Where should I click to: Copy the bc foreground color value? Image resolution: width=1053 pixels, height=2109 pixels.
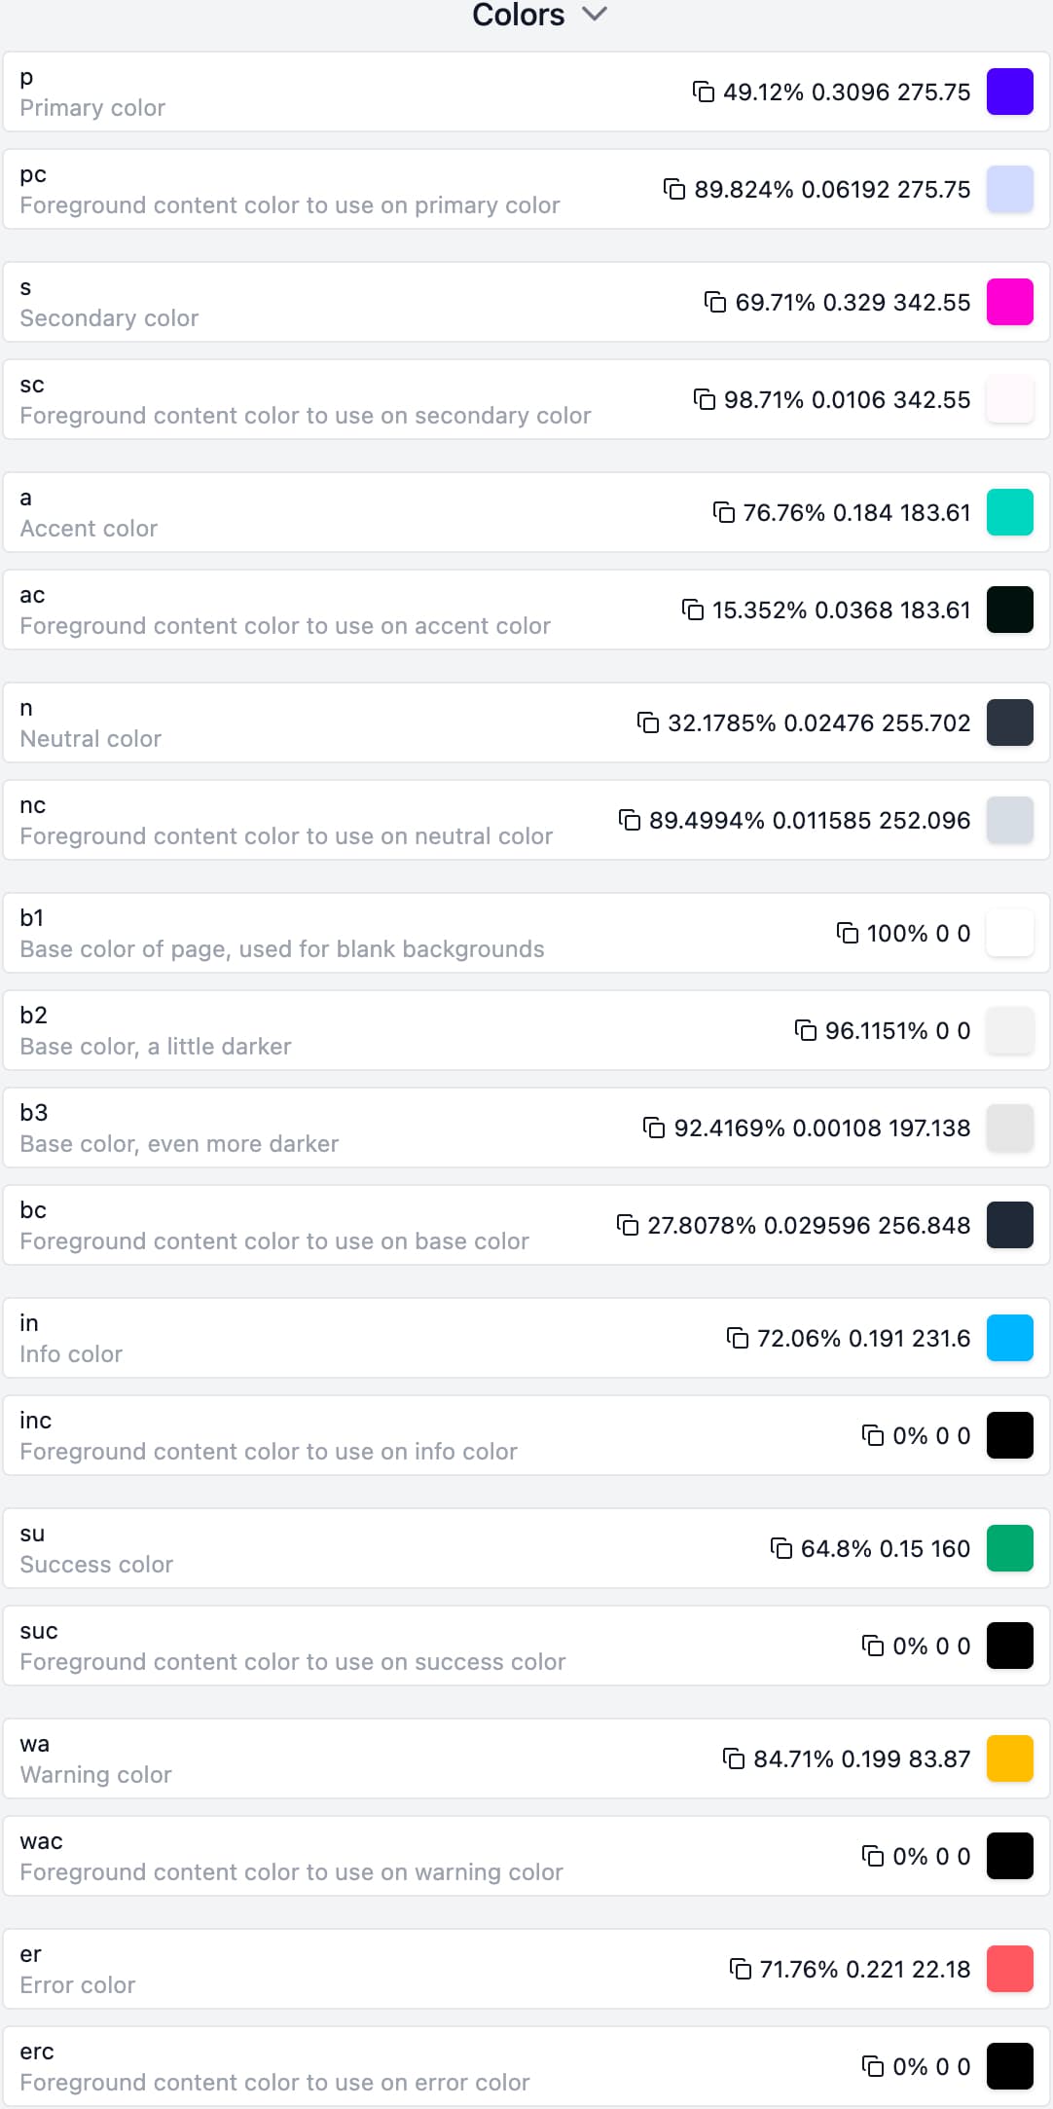coord(627,1225)
